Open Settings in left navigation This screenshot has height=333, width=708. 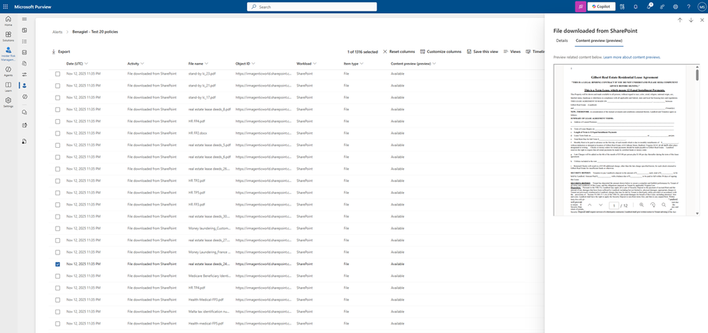(x=8, y=102)
